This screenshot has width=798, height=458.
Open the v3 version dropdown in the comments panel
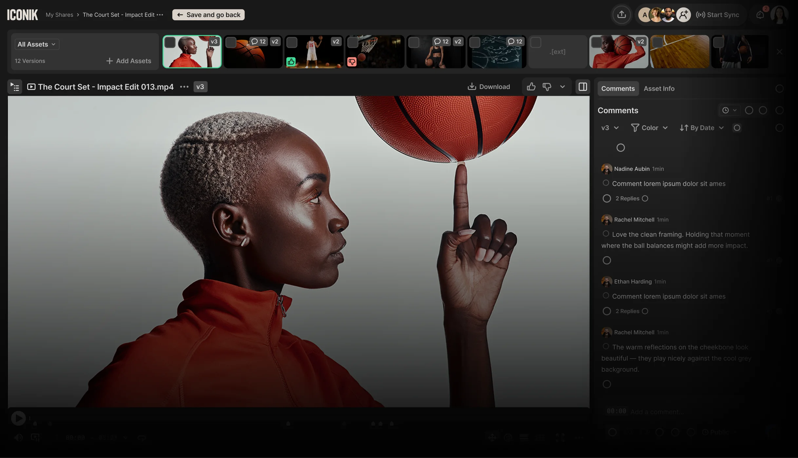[609, 128]
